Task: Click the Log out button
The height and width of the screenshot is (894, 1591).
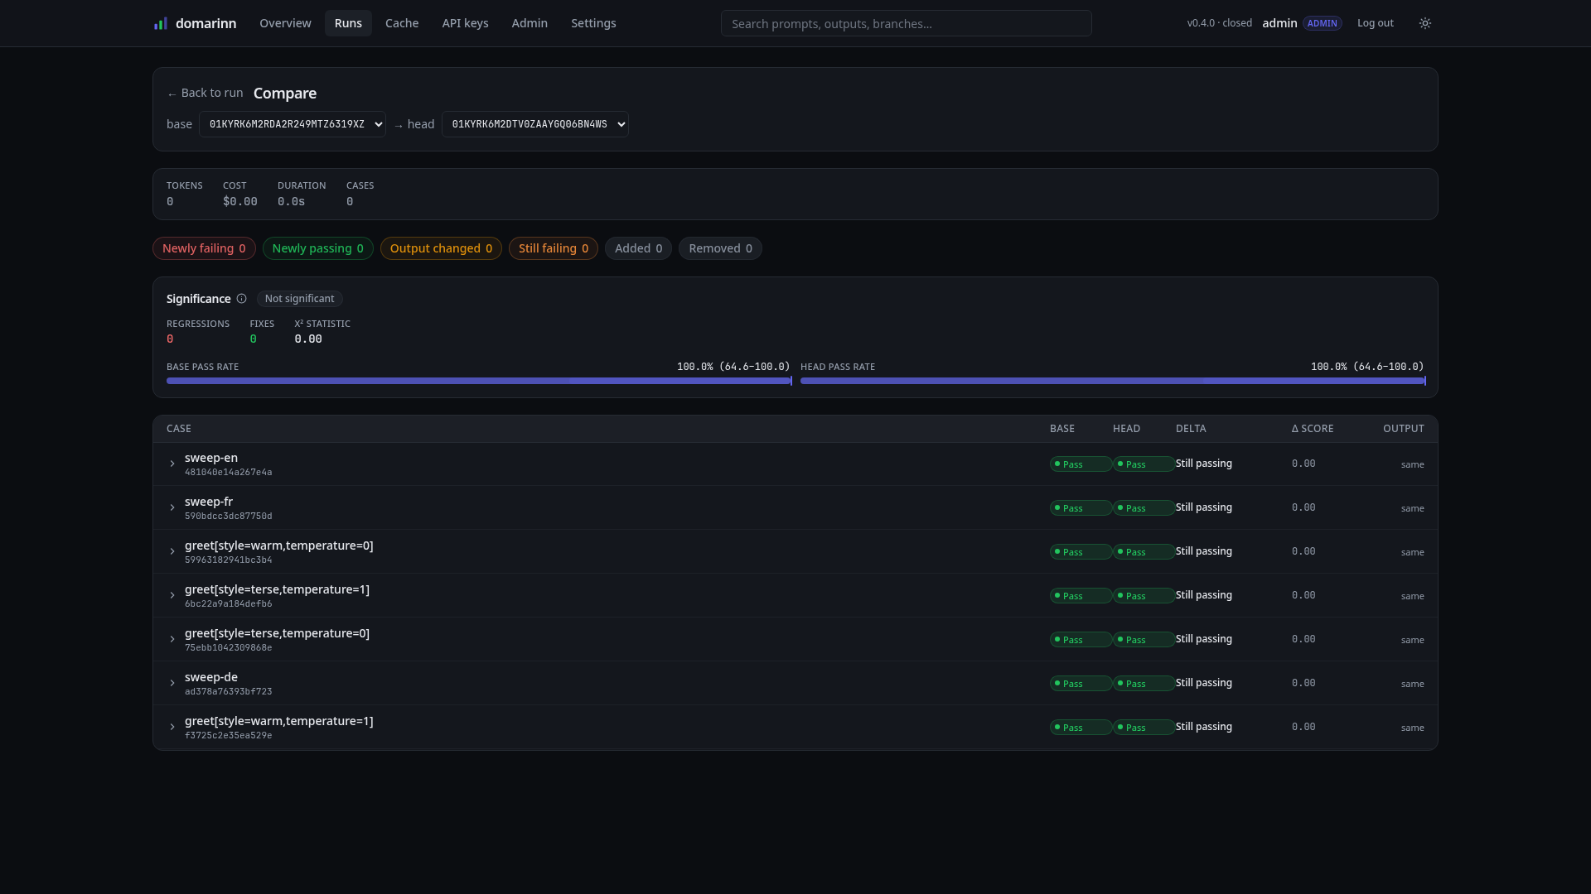Action: (1376, 23)
